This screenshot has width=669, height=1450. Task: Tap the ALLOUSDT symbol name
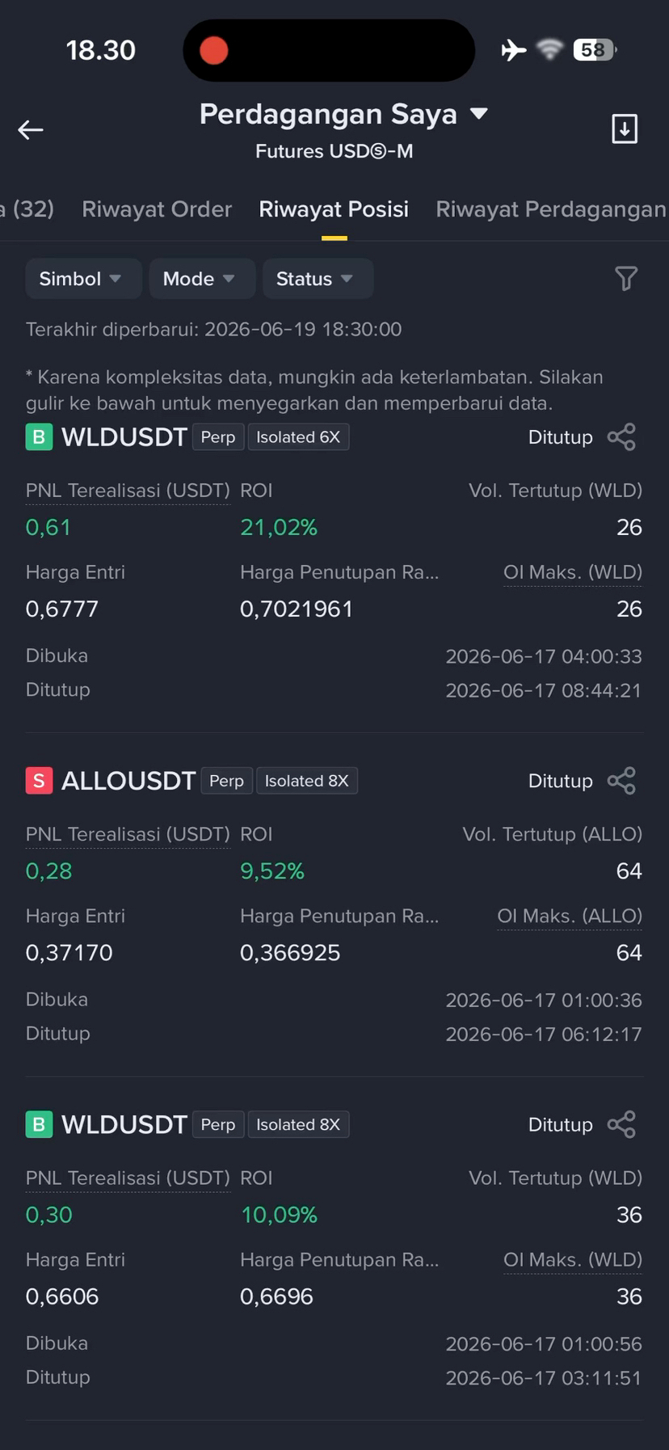coord(128,781)
